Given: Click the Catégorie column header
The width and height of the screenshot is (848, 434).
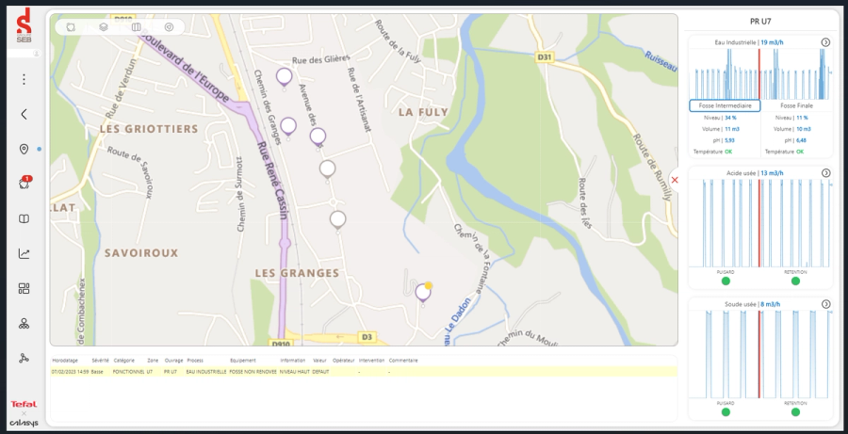Looking at the screenshot, I should [123, 361].
